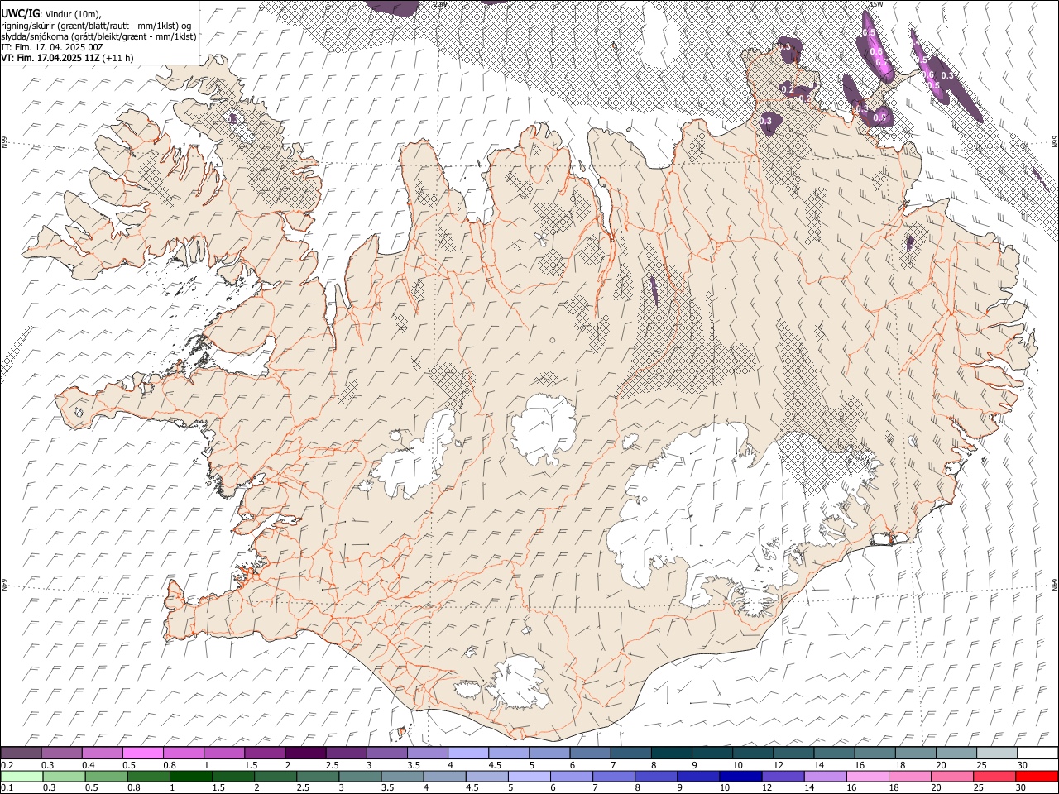The height and width of the screenshot is (794, 1059).
Task: Click the lavender snow-scale swatch between 3.5 and 4
Action: 427,753
